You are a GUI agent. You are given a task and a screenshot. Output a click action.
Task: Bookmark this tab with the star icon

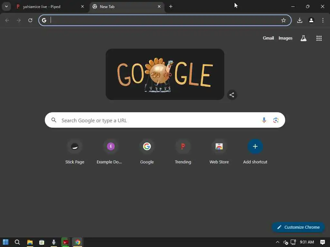point(284,20)
